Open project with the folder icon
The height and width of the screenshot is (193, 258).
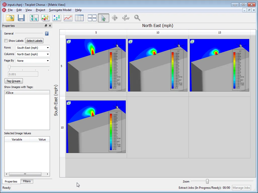pyautogui.click(x=10, y=18)
